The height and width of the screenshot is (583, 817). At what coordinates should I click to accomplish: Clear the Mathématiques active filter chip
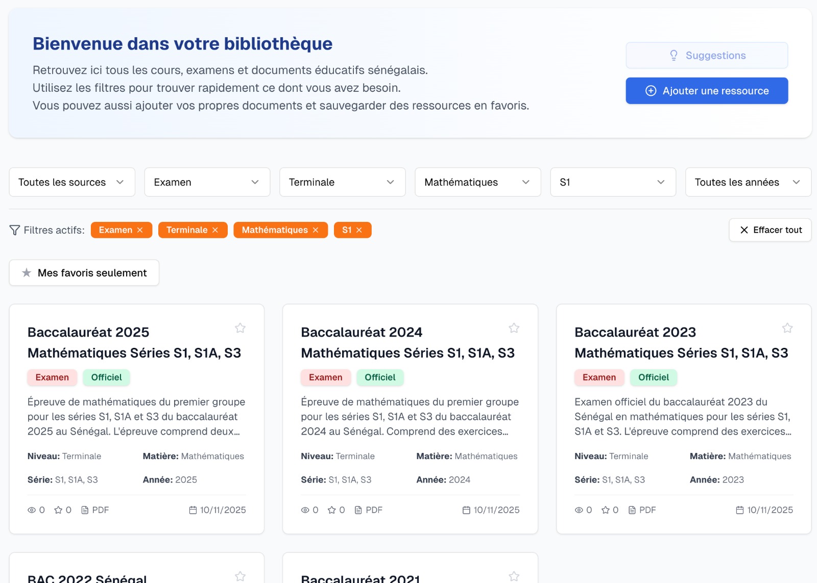point(316,230)
